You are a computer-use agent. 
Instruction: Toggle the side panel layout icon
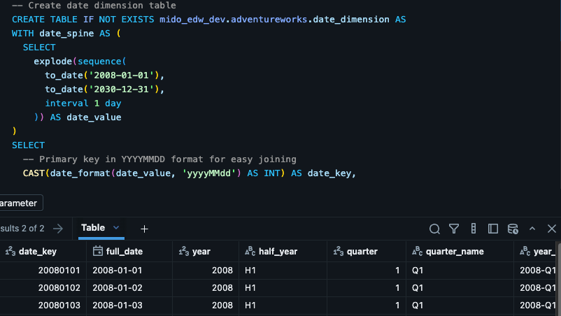(x=493, y=229)
